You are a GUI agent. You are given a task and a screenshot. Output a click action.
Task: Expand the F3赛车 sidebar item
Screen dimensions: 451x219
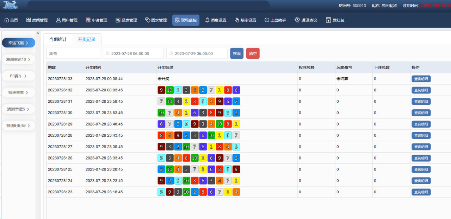(x=18, y=76)
